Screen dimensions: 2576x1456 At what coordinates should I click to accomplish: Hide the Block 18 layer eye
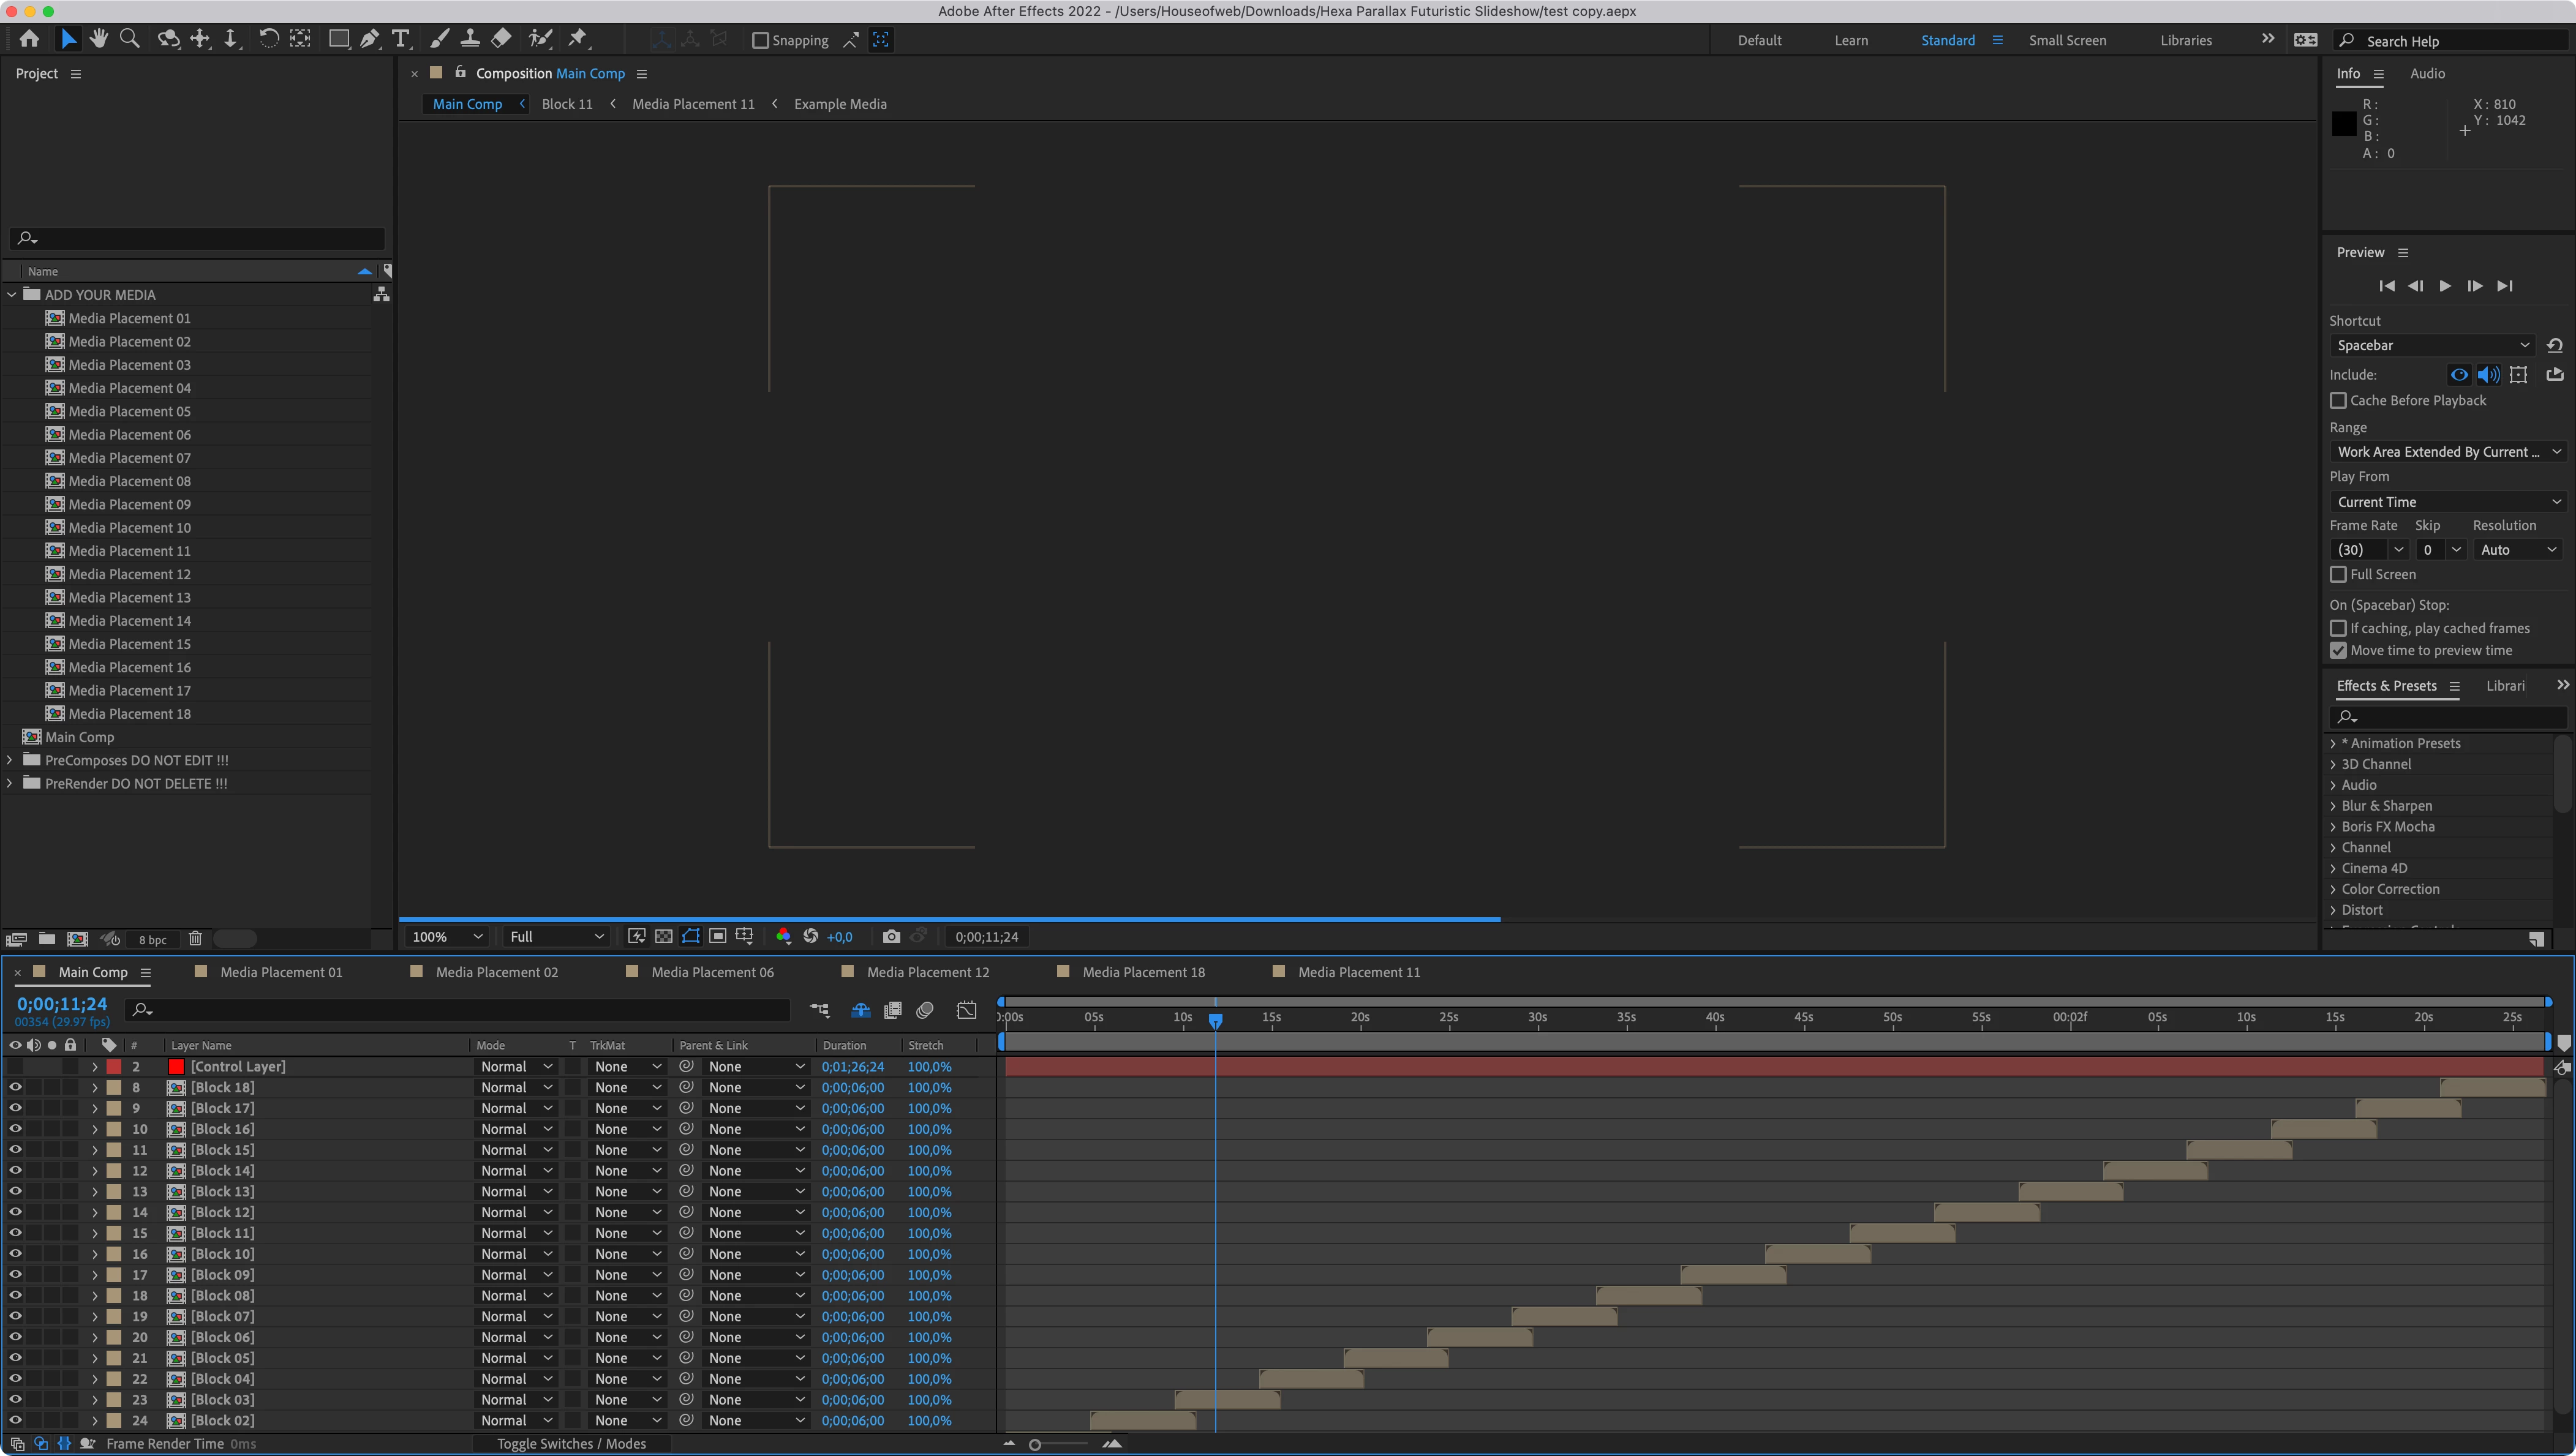tap(15, 1088)
